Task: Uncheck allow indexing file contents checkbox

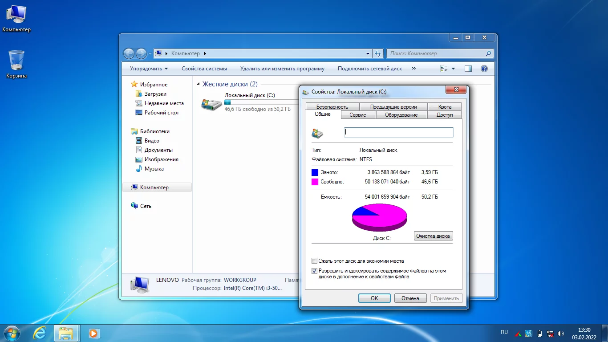Action: tap(315, 271)
